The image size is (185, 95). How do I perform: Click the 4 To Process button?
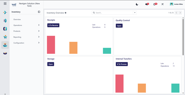pos(122,64)
